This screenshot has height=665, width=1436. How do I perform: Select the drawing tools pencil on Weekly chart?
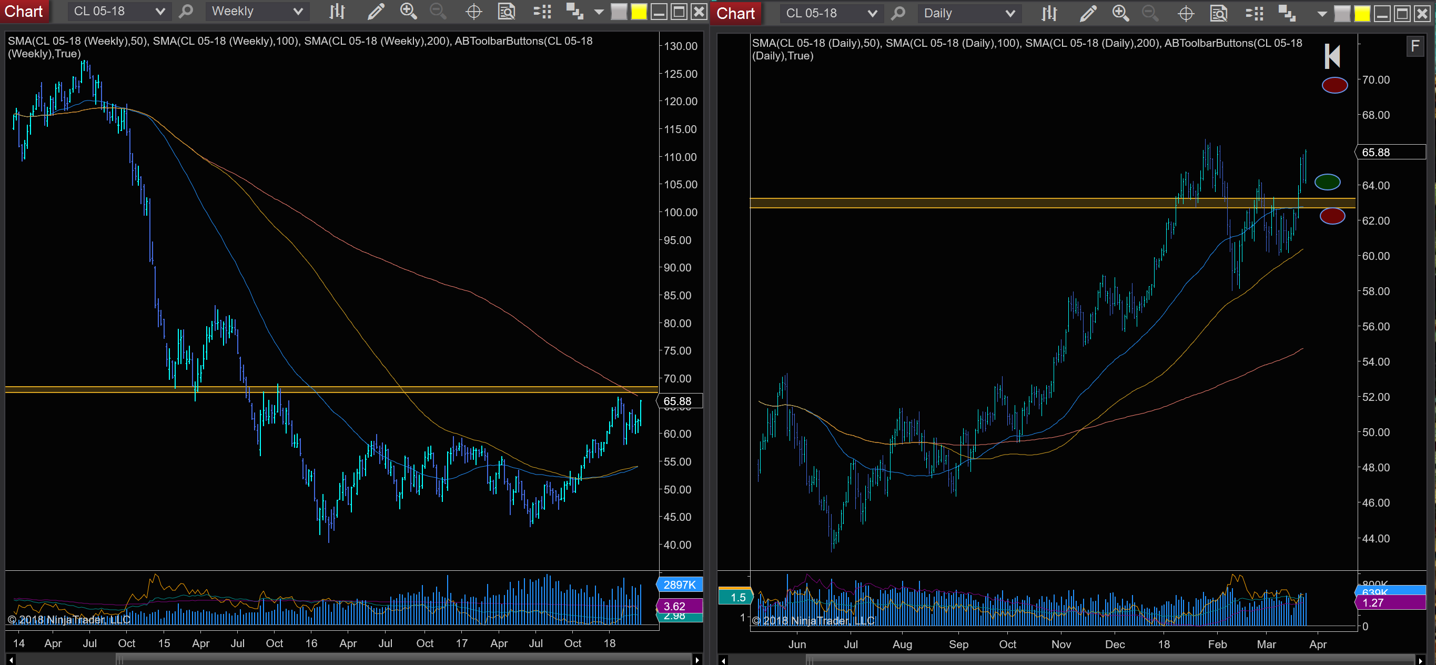[376, 11]
